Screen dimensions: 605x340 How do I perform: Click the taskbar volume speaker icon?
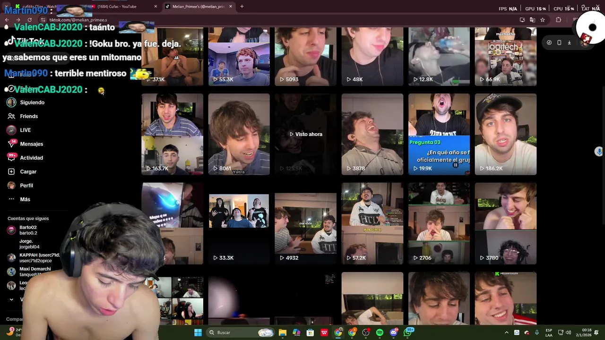pos(569,332)
